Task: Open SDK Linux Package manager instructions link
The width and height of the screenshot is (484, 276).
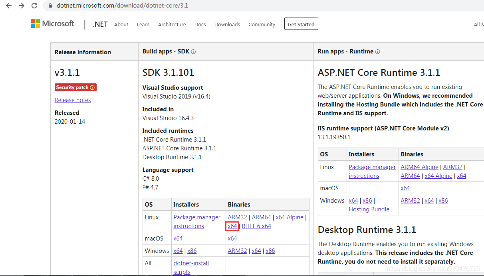Action: pyautogui.click(x=197, y=222)
